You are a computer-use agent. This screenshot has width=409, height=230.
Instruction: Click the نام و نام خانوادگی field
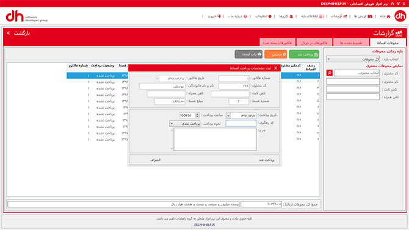162,86
